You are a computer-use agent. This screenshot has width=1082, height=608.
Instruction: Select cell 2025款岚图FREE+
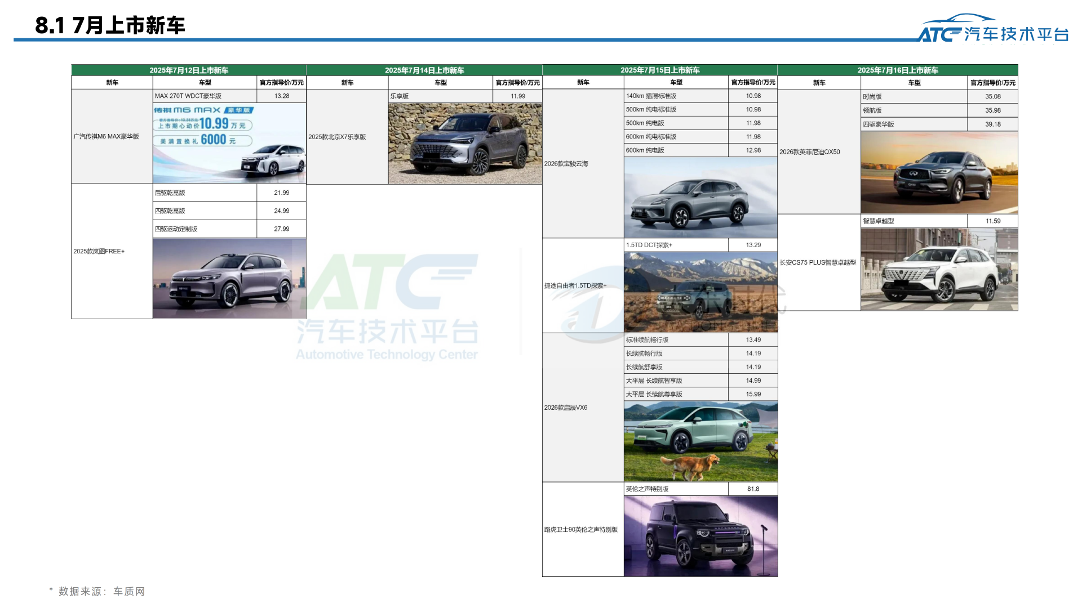pos(112,251)
